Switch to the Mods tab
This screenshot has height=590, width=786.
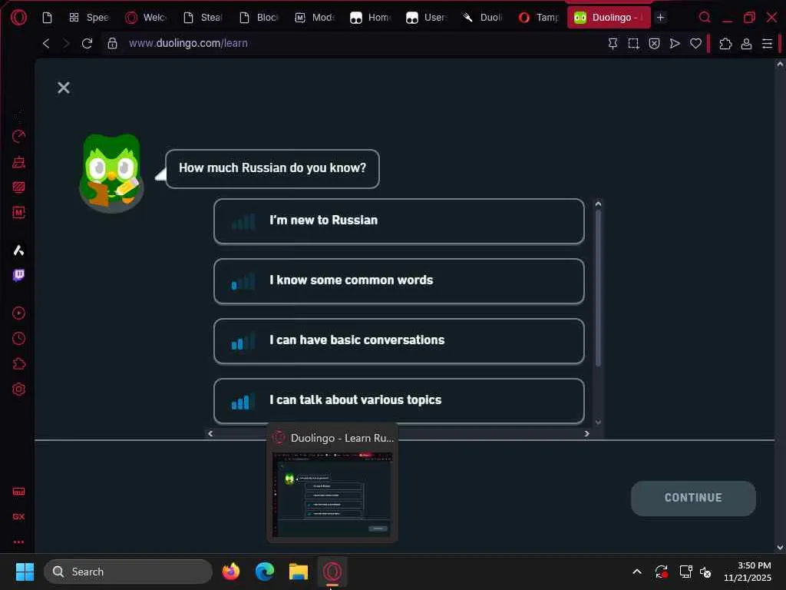point(315,18)
